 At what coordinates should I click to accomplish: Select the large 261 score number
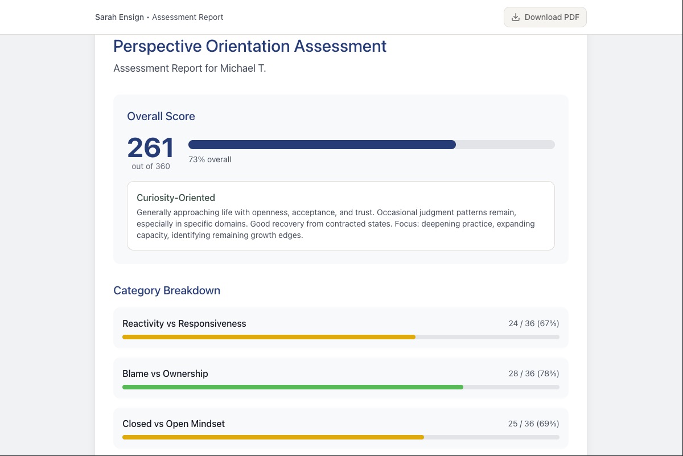click(x=150, y=147)
